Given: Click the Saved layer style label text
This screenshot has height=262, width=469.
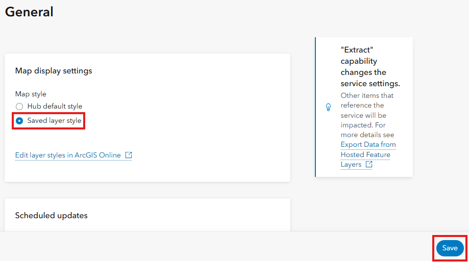Looking at the screenshot, I should [x=54, y=121].
